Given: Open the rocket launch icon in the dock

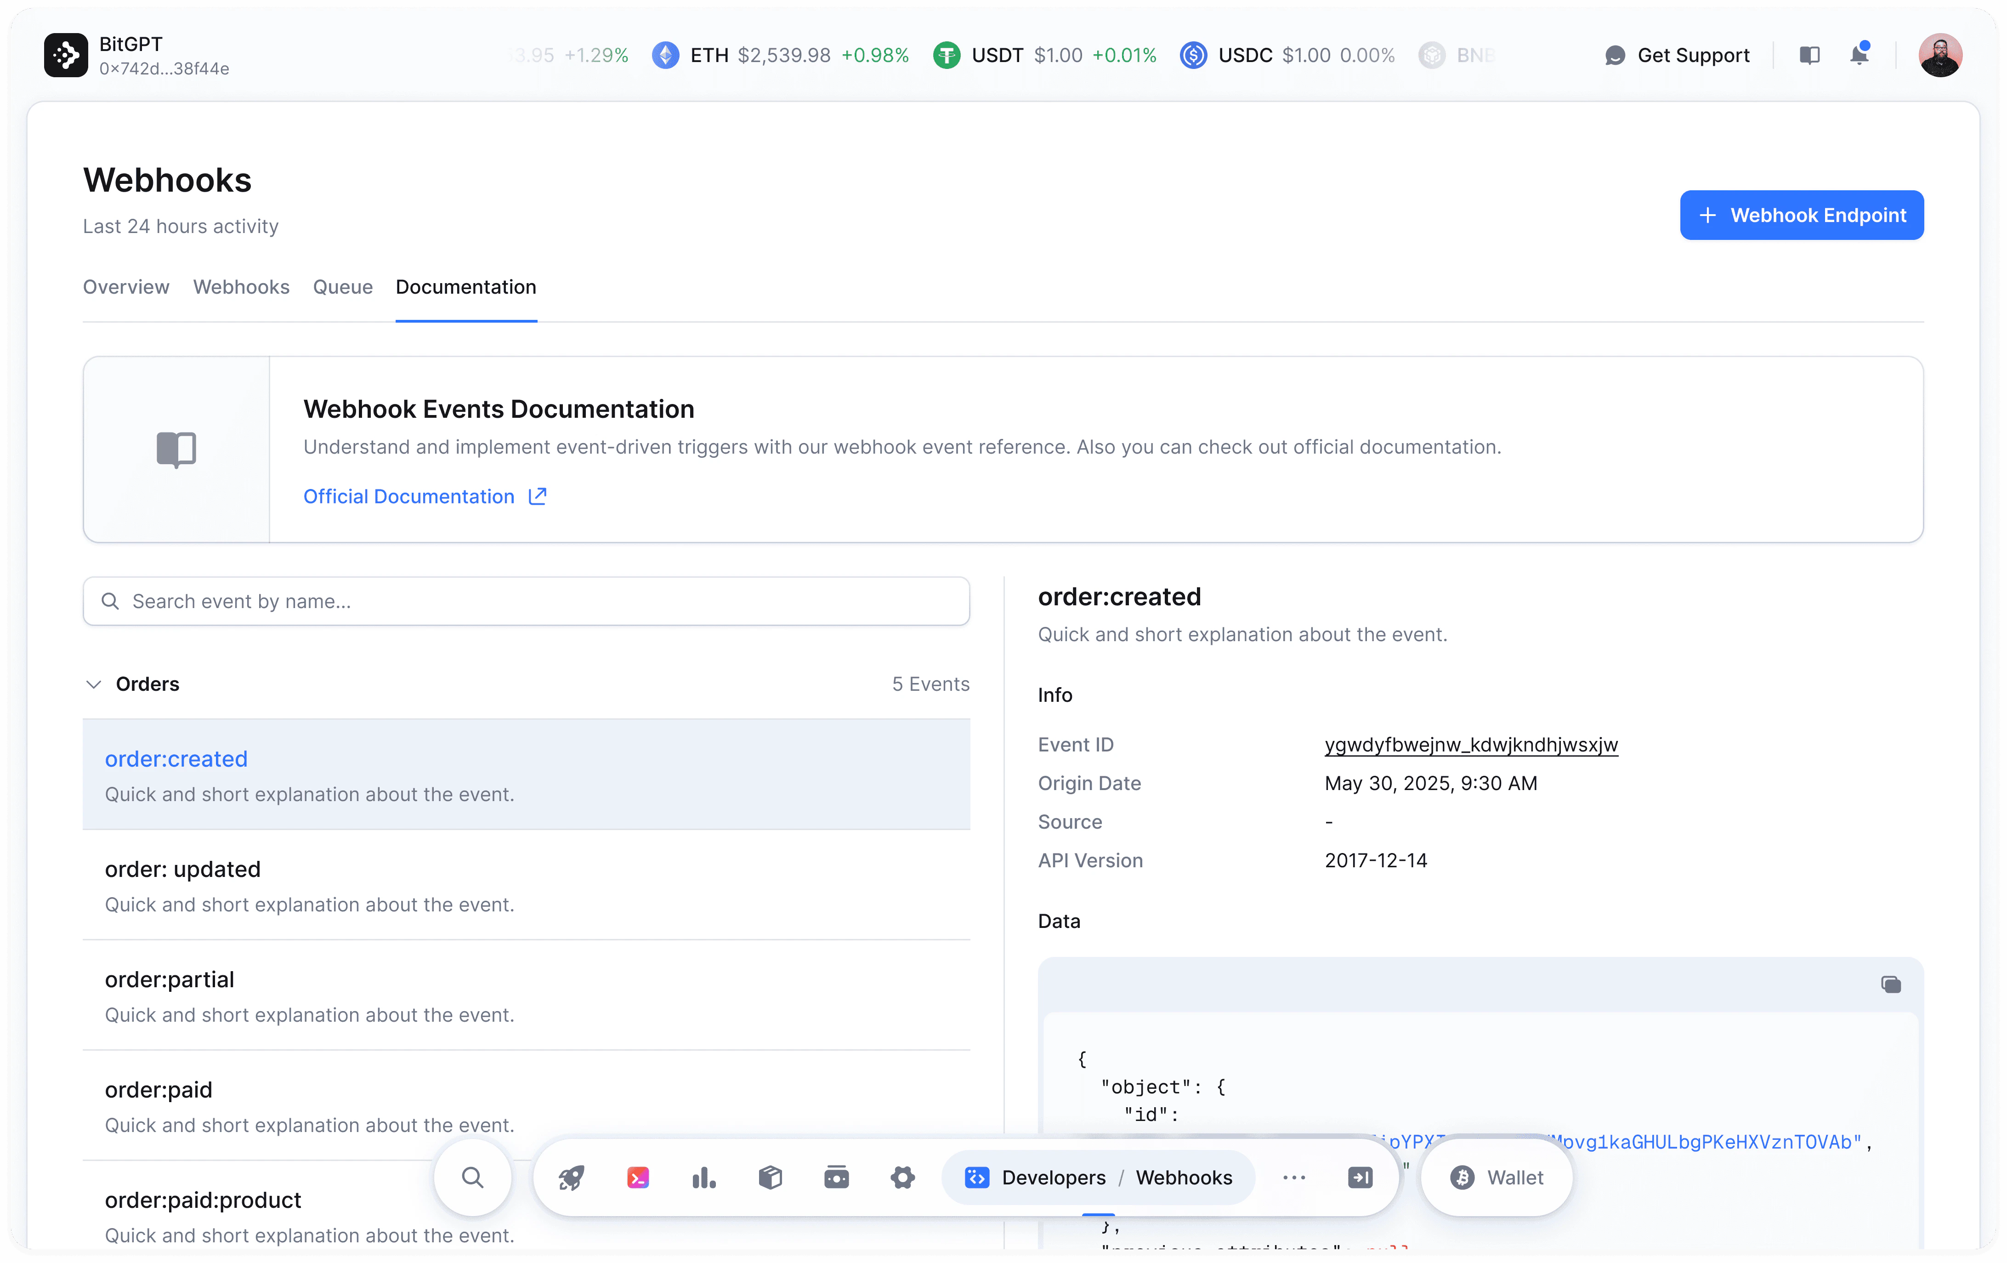Looking at the screenshot, I should click(x=571, y=1177).
